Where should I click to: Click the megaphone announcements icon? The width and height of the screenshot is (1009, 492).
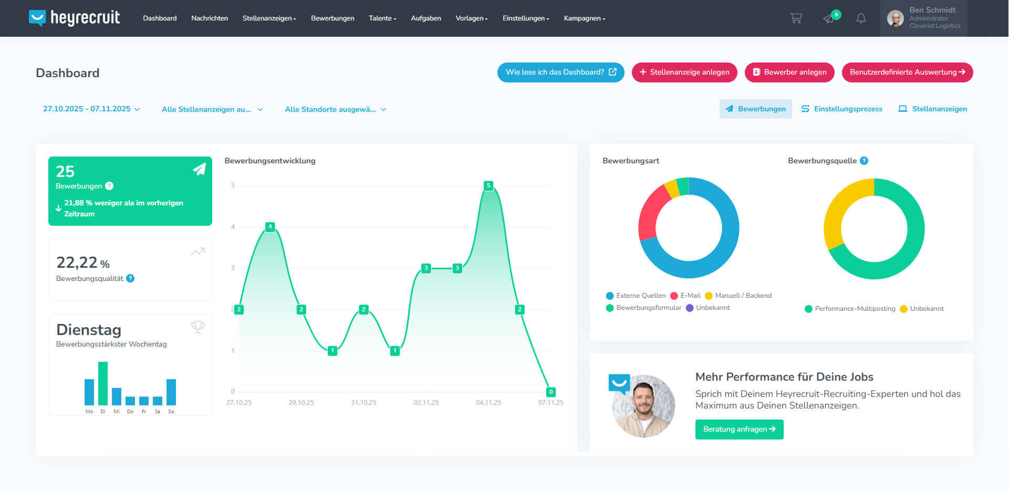click(829, 18)
